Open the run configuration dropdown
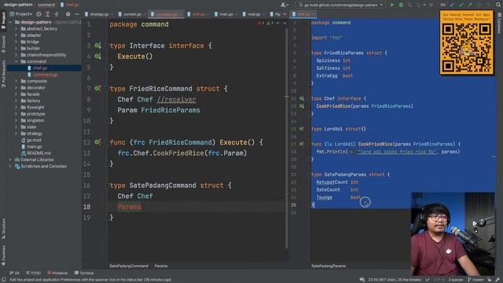This screenshot has width=503, height=283. [340, 5]
